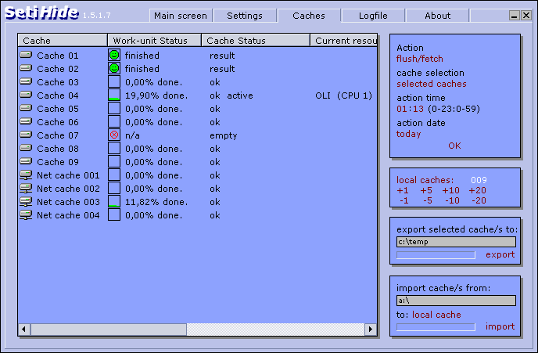Click the horizontal scrollbar left arrow
This screenshot has width=538, height=353.
coord(24,330)
